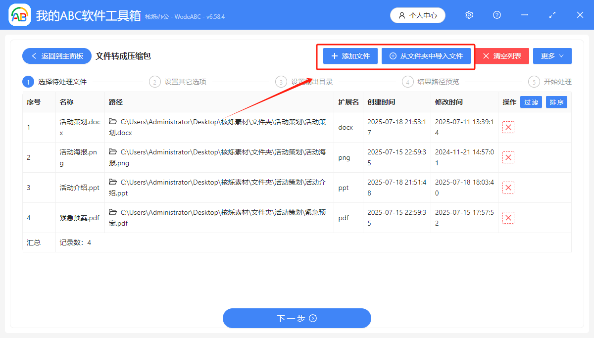Return to main panel via 返回到主面板
Viewport: 594px width, 338px height.
(x=56, y=56)
